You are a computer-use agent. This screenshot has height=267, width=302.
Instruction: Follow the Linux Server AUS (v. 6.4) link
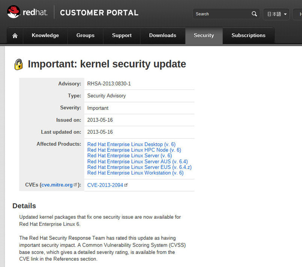[x=137, y=161]
